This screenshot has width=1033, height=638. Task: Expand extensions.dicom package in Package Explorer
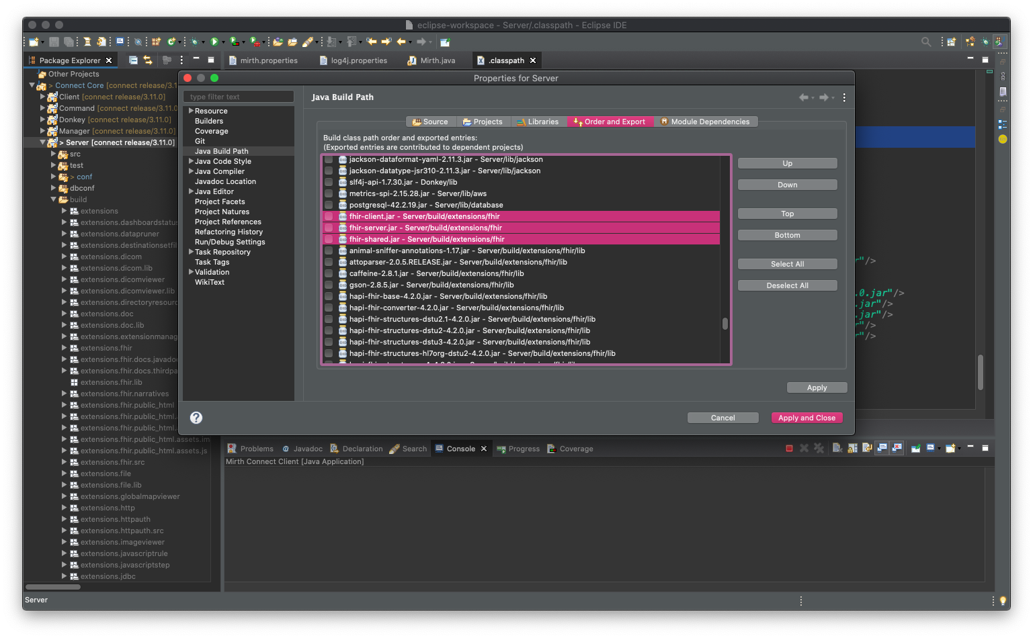65,257
